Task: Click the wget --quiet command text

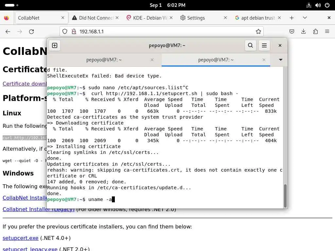Action: 25,161
